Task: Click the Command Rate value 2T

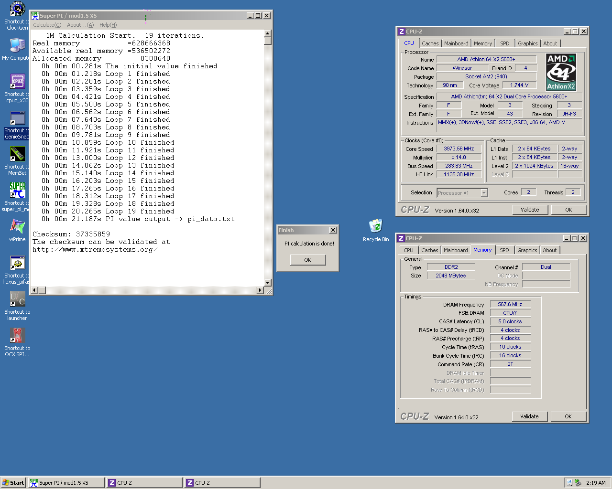Action: (x=510, y=364)
